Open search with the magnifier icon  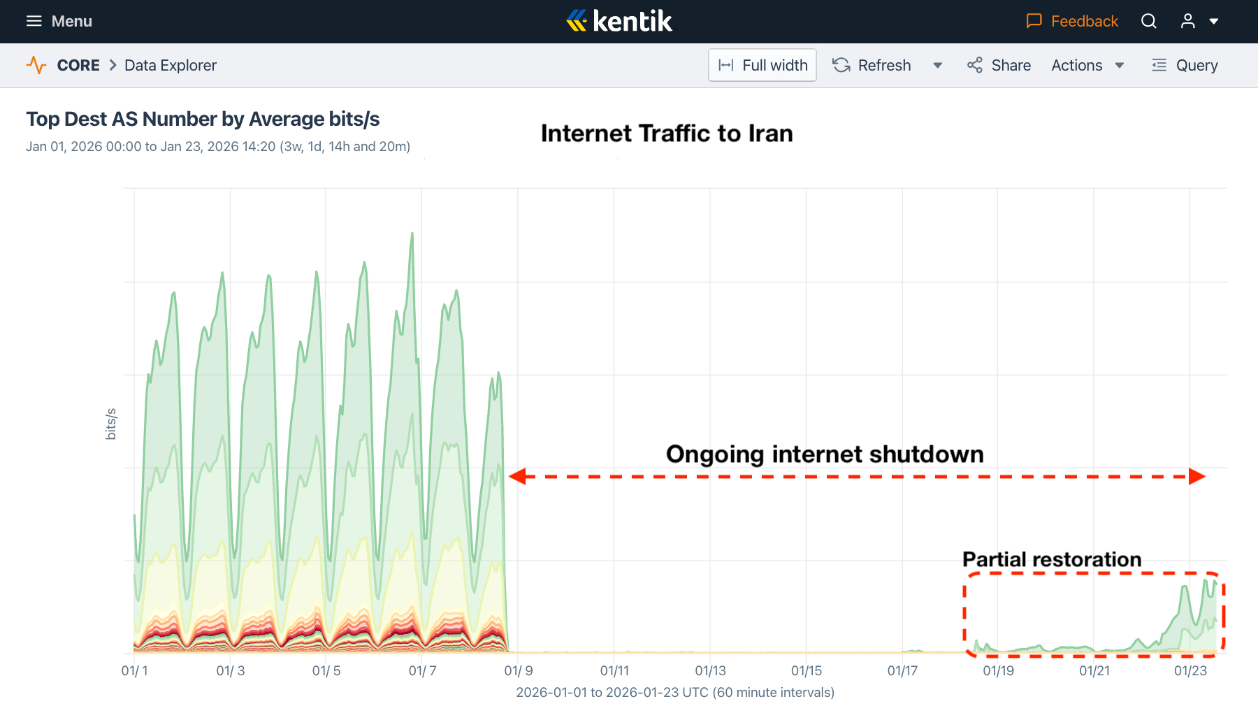pyautogui.click(x=1149, y=21)
